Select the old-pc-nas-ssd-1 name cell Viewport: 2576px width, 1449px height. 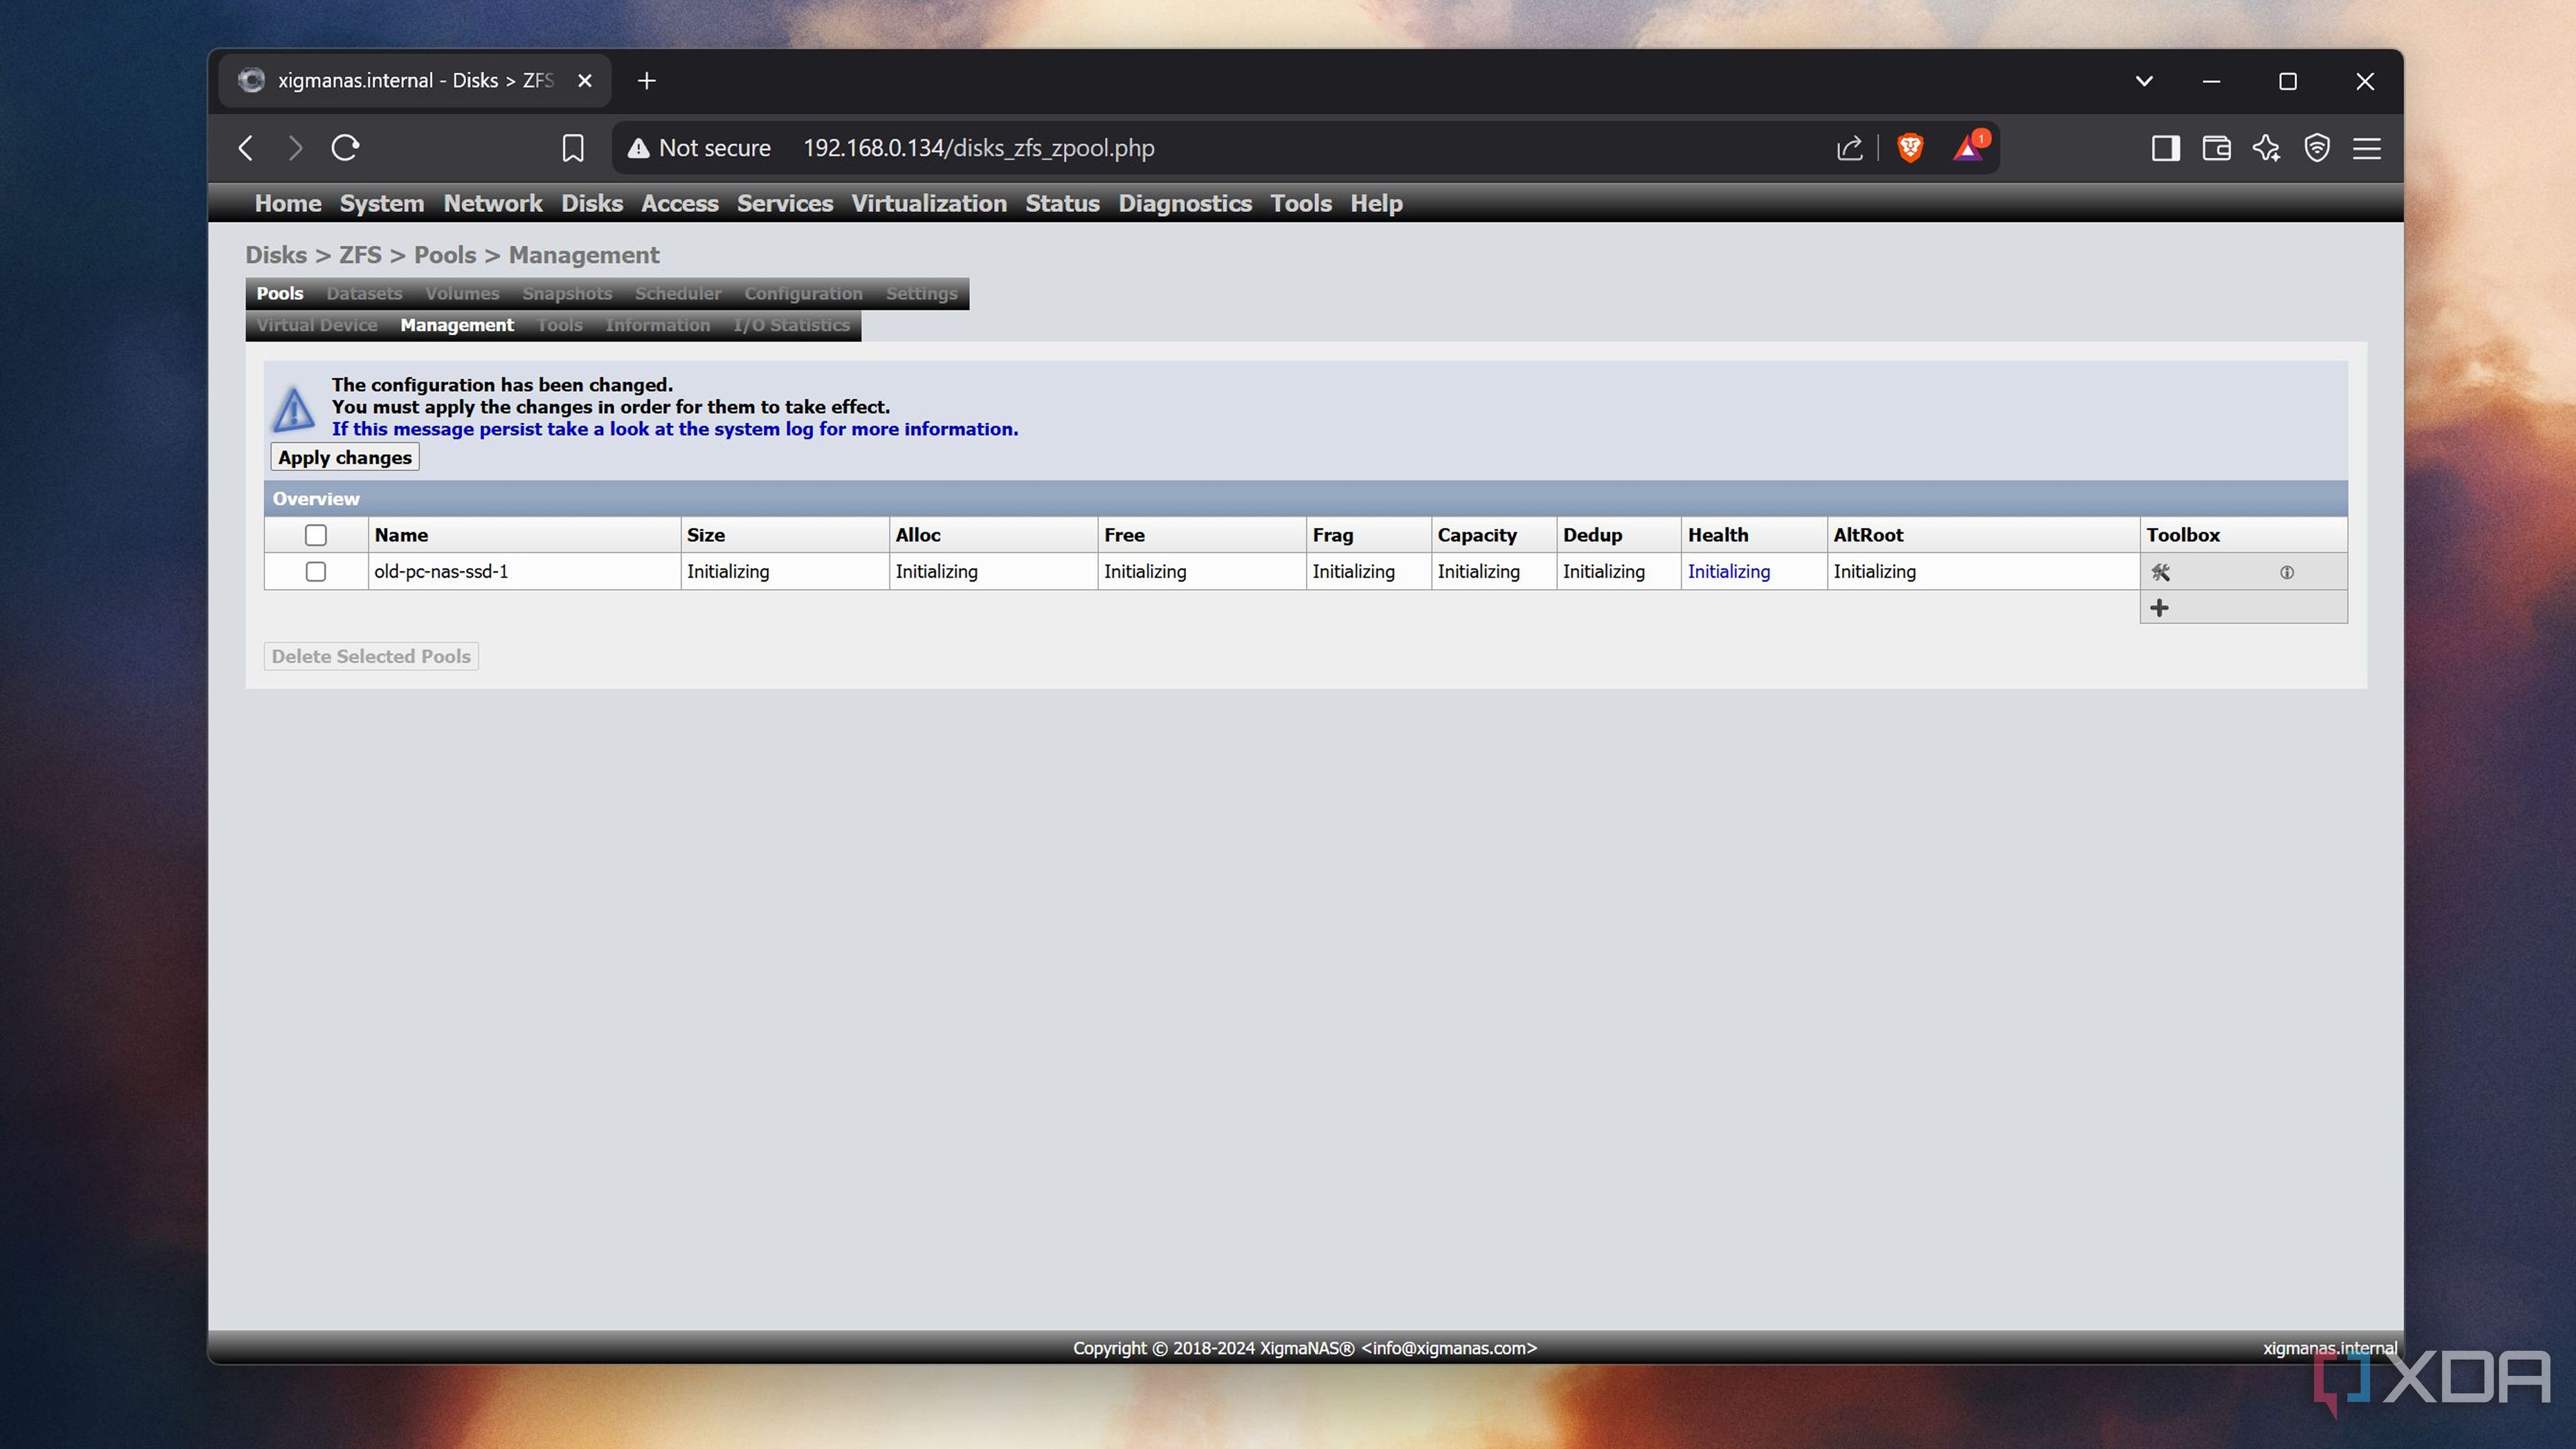point(524,571)
